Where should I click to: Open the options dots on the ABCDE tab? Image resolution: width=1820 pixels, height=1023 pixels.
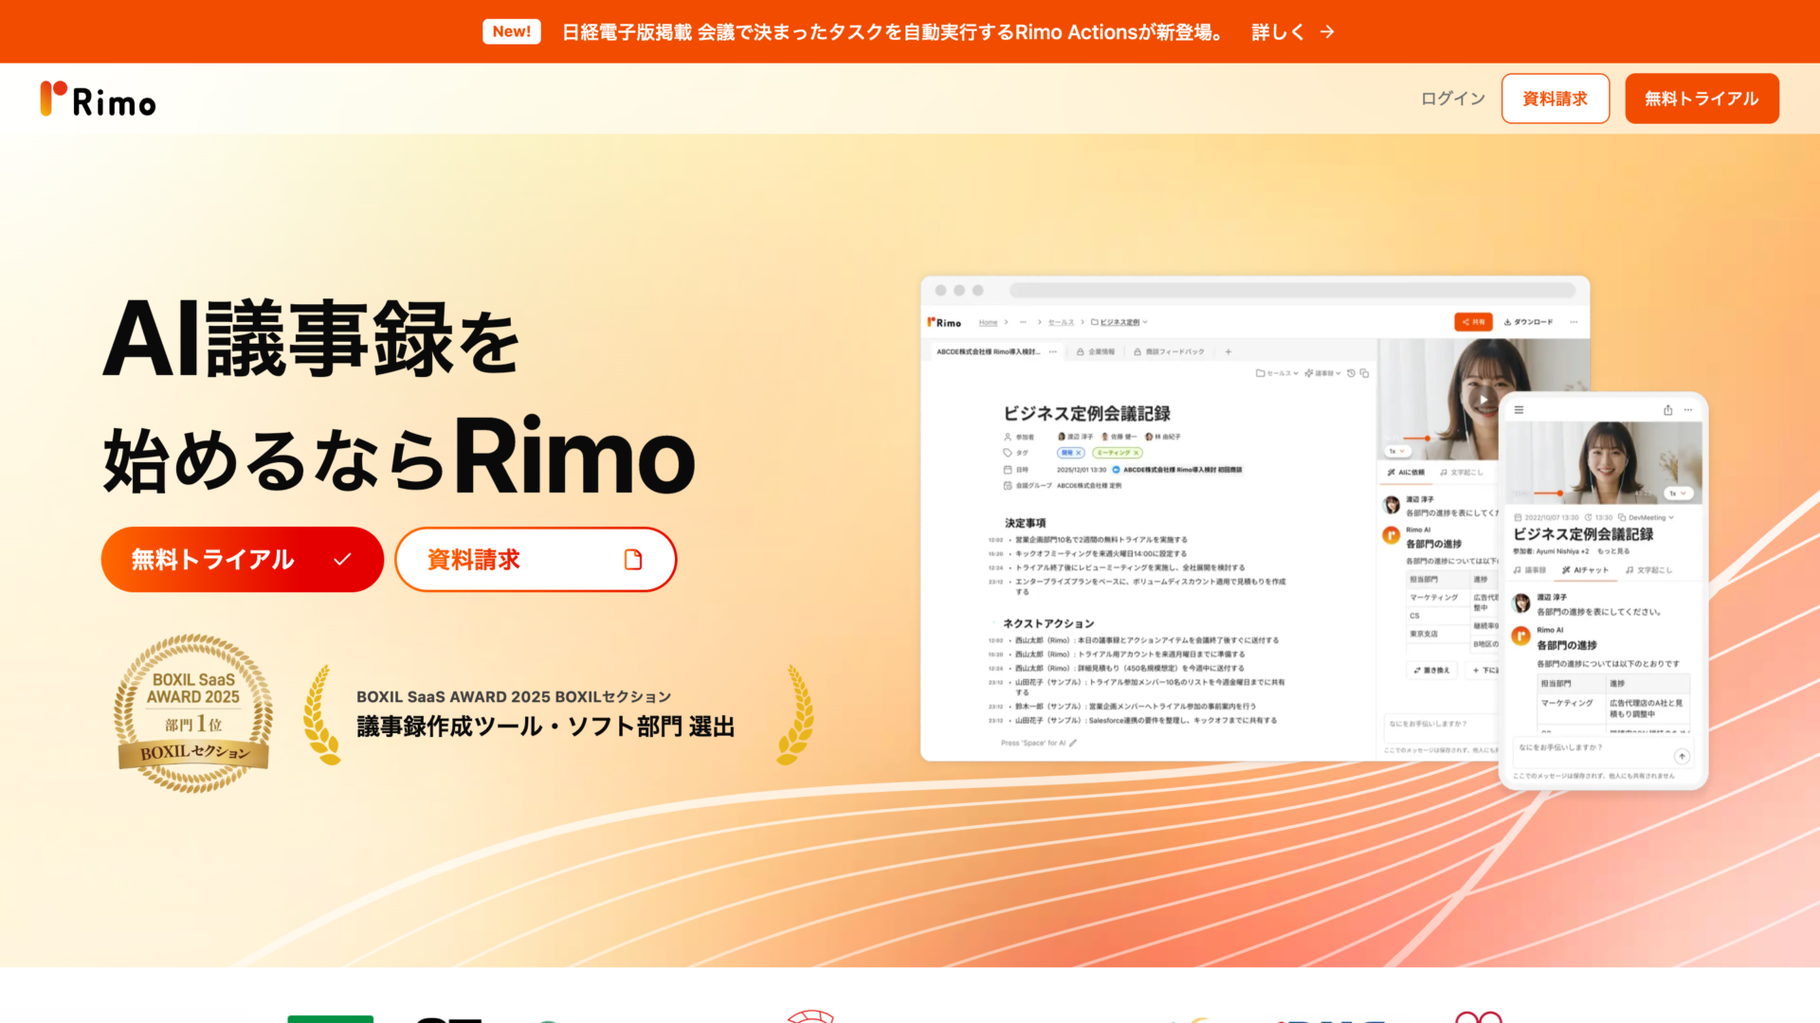[1052, 351]
